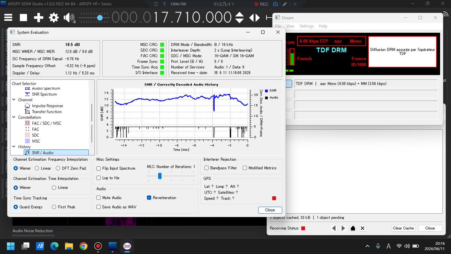Click the MLC Number of Iterations slider handle
The width and height of the screenshot is (451, 254).
(160, 176)
